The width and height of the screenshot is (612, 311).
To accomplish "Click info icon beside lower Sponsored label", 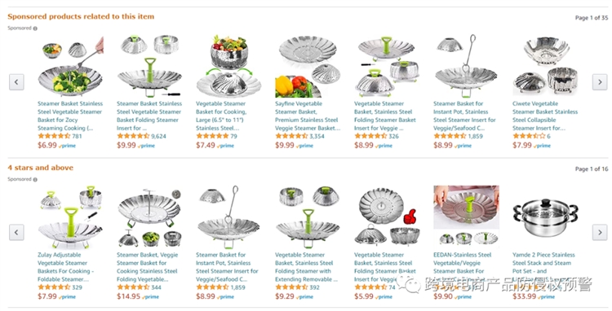I will [35, 179].
